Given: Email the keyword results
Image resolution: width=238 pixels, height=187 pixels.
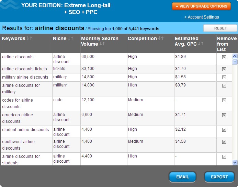Looking at the screenshot, I should (x=182, y=177).
